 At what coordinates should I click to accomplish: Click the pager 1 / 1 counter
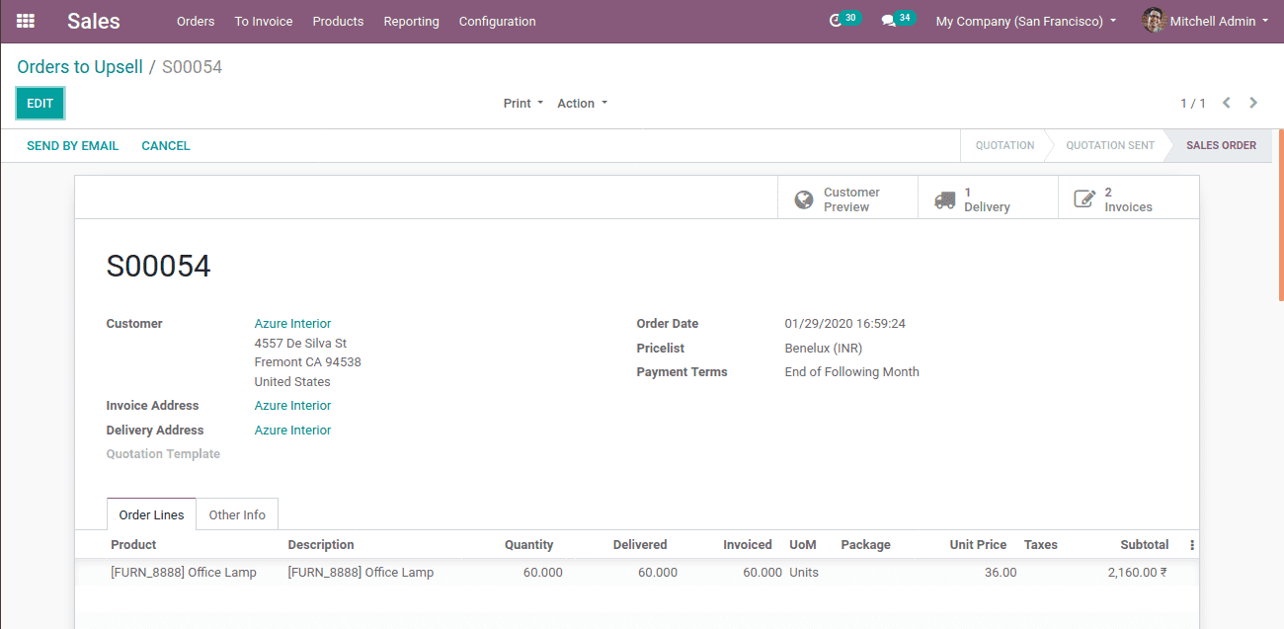1193,104
